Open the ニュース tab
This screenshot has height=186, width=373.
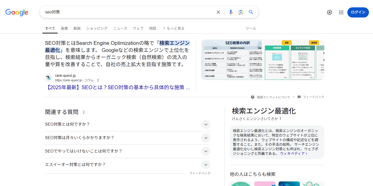pyautogui.click(x=120, y=28)
